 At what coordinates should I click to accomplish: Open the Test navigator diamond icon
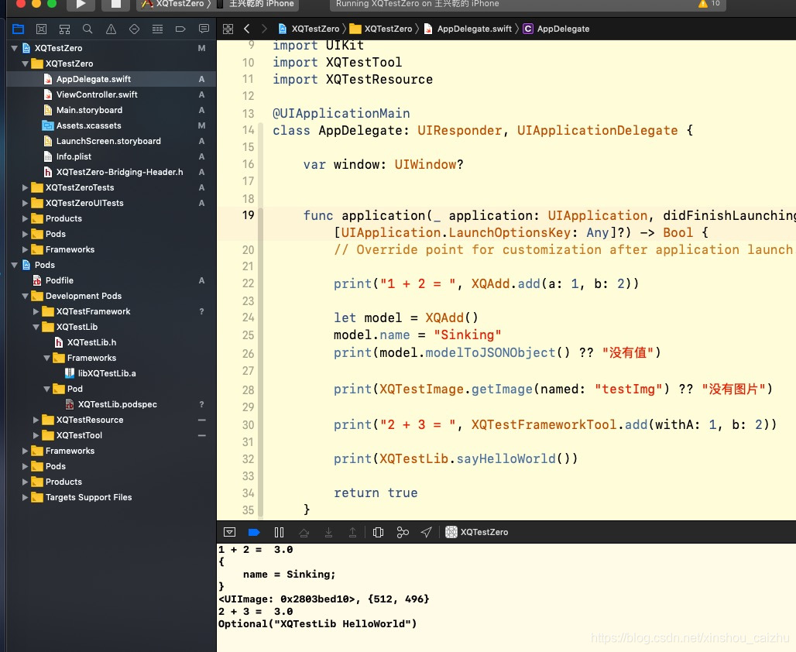[134, 29]
